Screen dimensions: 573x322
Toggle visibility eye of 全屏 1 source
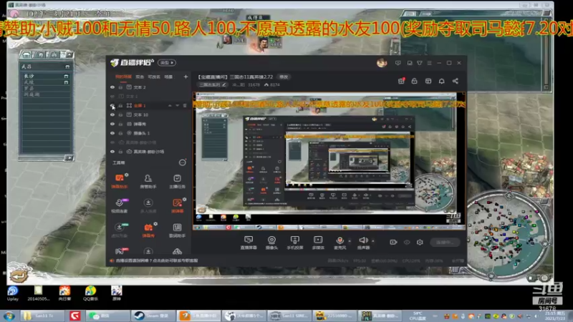[x=112, y=105]
